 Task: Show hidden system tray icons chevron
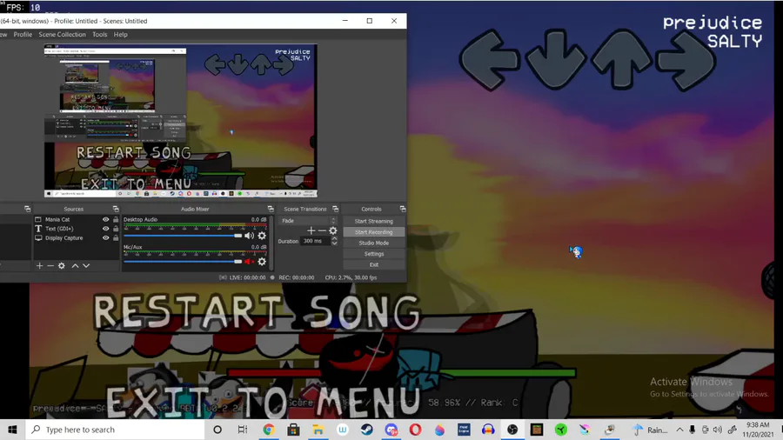pos(679,430)
